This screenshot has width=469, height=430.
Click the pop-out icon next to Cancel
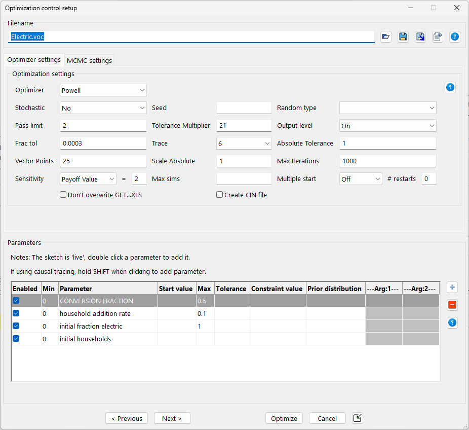pyautogui.click(x=357, y=418)
